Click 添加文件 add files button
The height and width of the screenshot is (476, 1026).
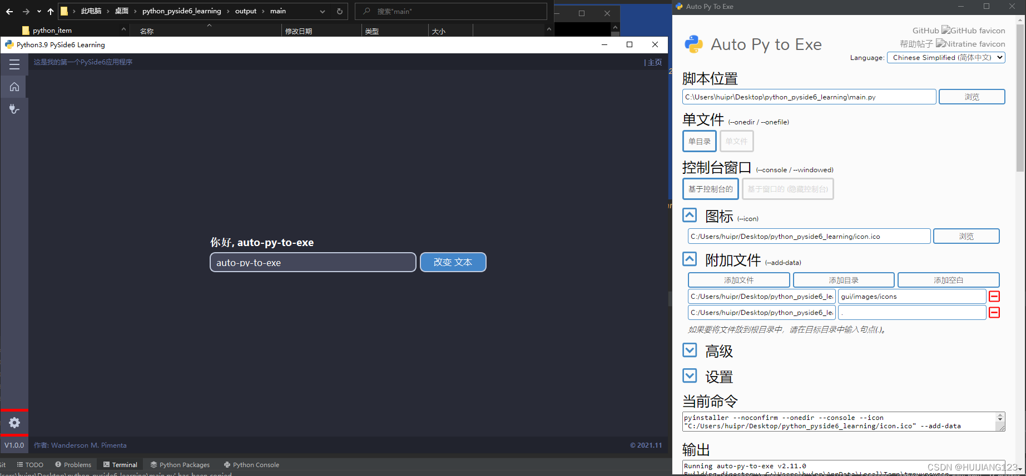click(x=738, y=280)
